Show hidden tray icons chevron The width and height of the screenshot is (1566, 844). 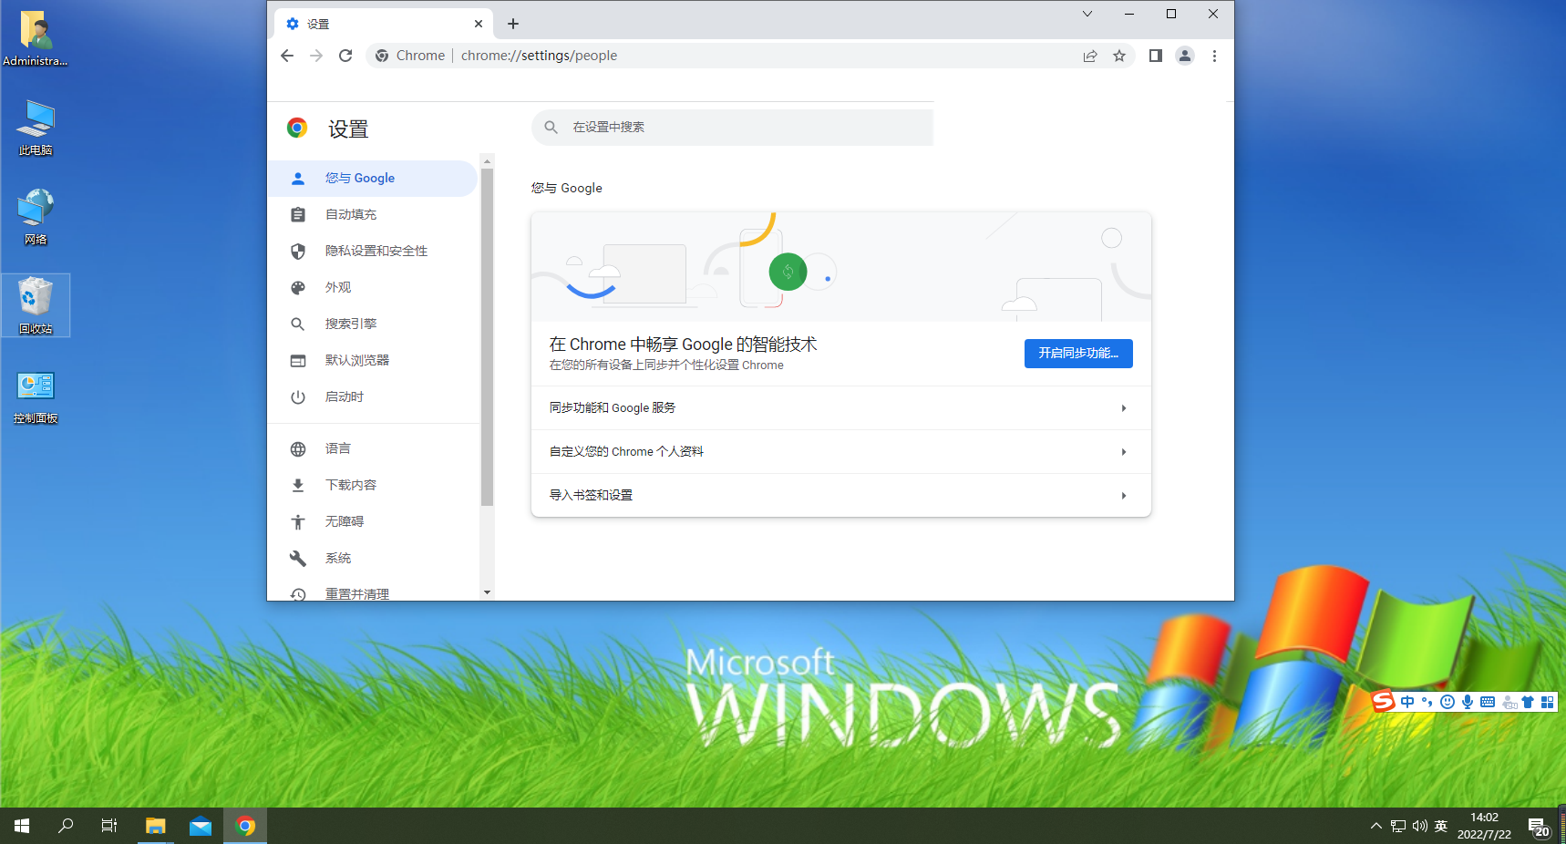coord(1376,826)
